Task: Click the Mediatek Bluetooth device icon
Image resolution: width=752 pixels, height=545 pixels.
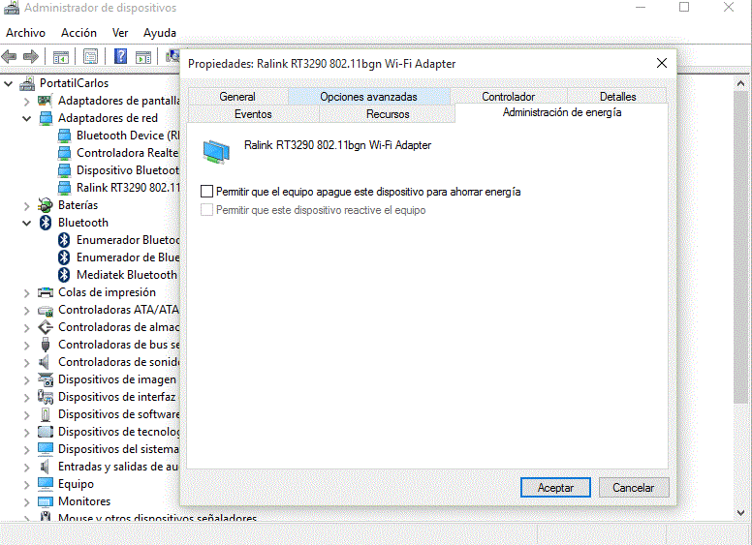Action: click(x=64, y=275)
